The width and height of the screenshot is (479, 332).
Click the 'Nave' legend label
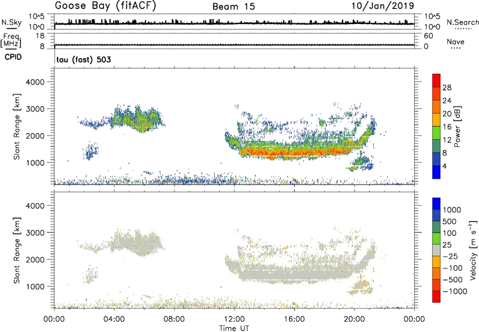point(456,42)
